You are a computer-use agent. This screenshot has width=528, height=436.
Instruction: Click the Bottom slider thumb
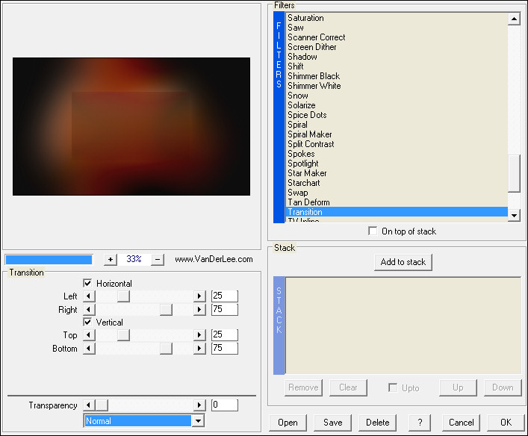click(166, 348)
